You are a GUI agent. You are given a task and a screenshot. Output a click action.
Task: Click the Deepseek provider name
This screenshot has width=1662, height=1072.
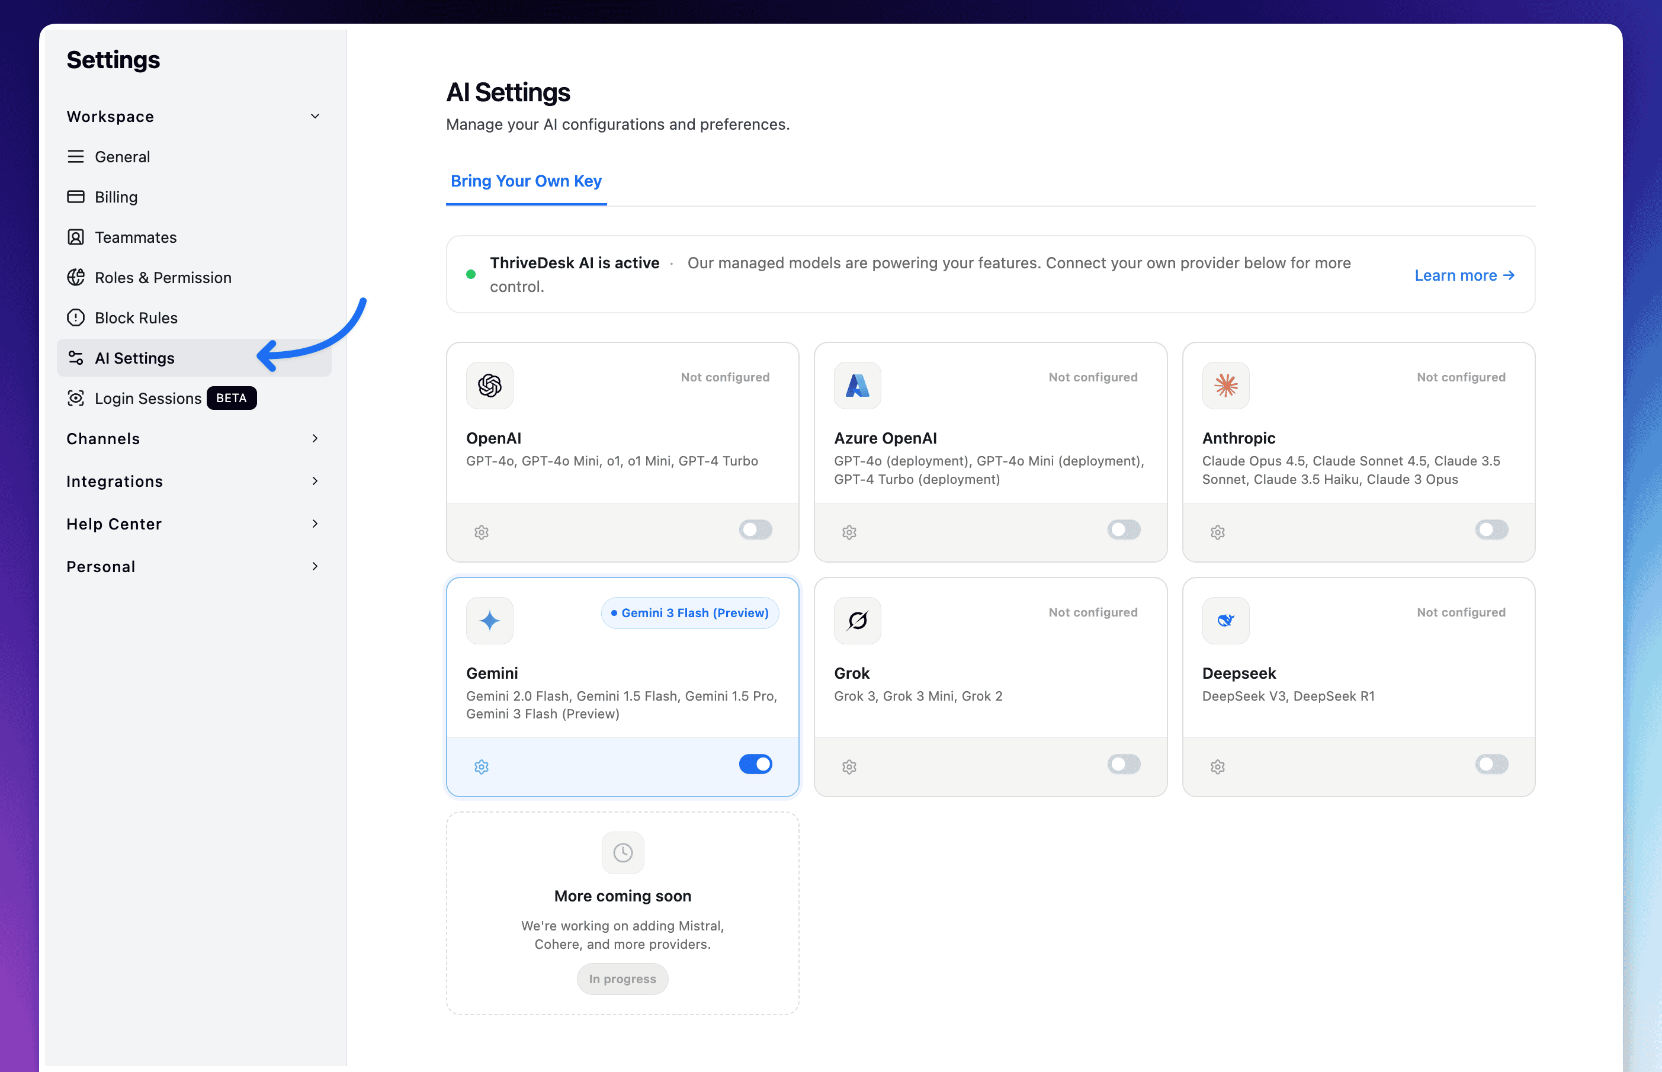(x=1239, y=673)
